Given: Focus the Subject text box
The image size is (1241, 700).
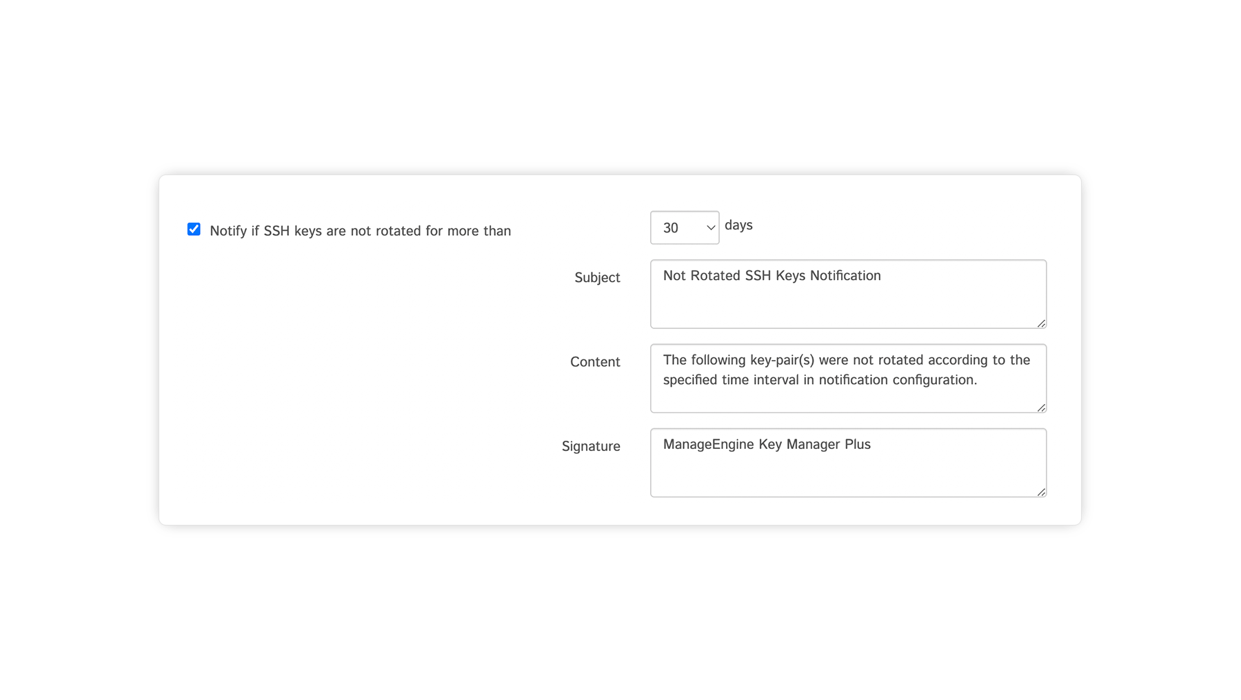Looking at the screenshot, I should pos(847,303).
